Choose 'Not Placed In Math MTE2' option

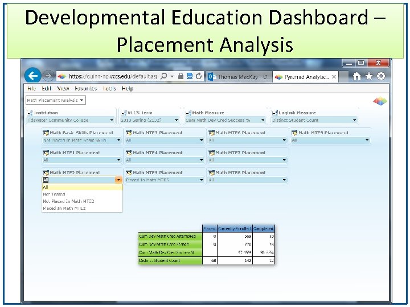(x=82, y=201)
